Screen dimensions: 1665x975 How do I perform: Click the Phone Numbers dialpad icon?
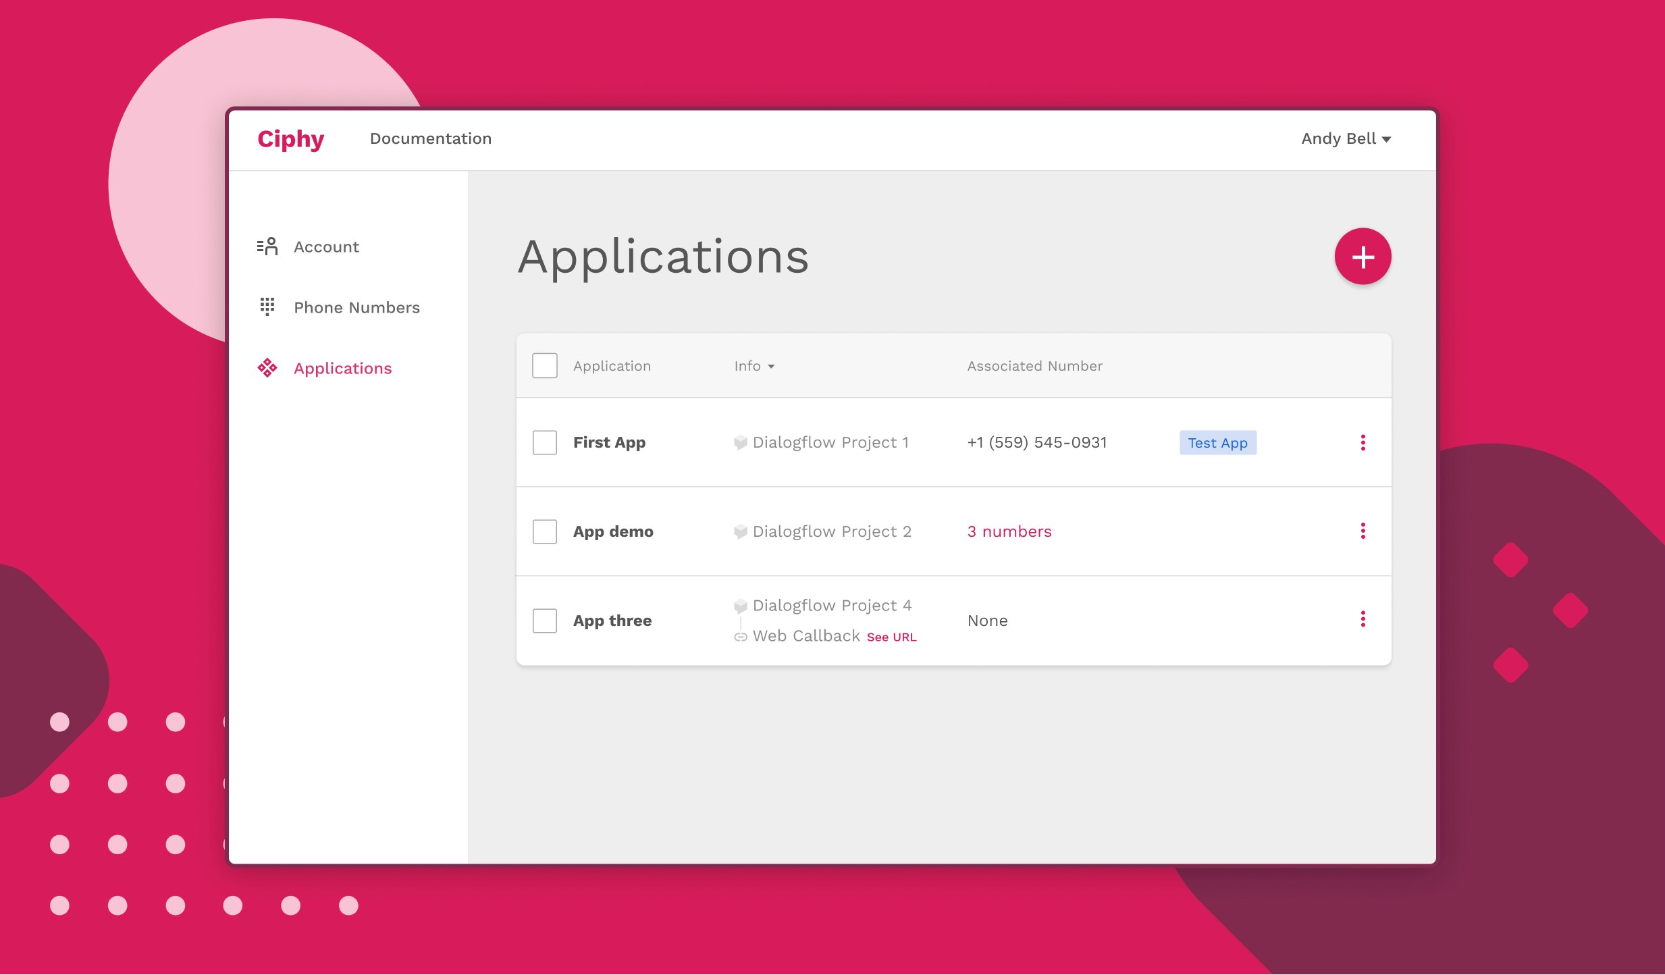point(267,307)
